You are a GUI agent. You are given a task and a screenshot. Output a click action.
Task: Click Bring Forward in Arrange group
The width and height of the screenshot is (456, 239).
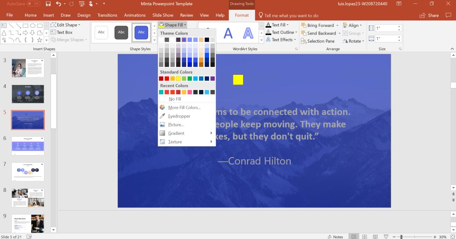[x=320, y=25]
